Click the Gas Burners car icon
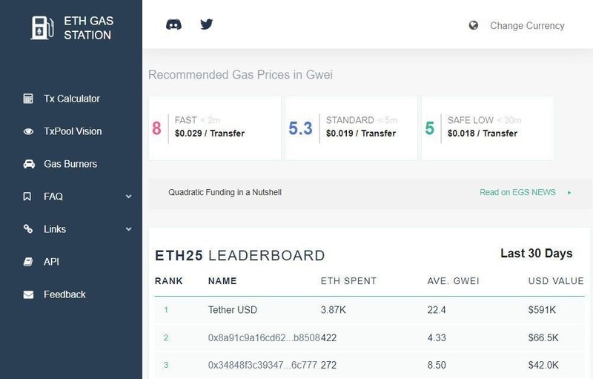 pos(28,164)
